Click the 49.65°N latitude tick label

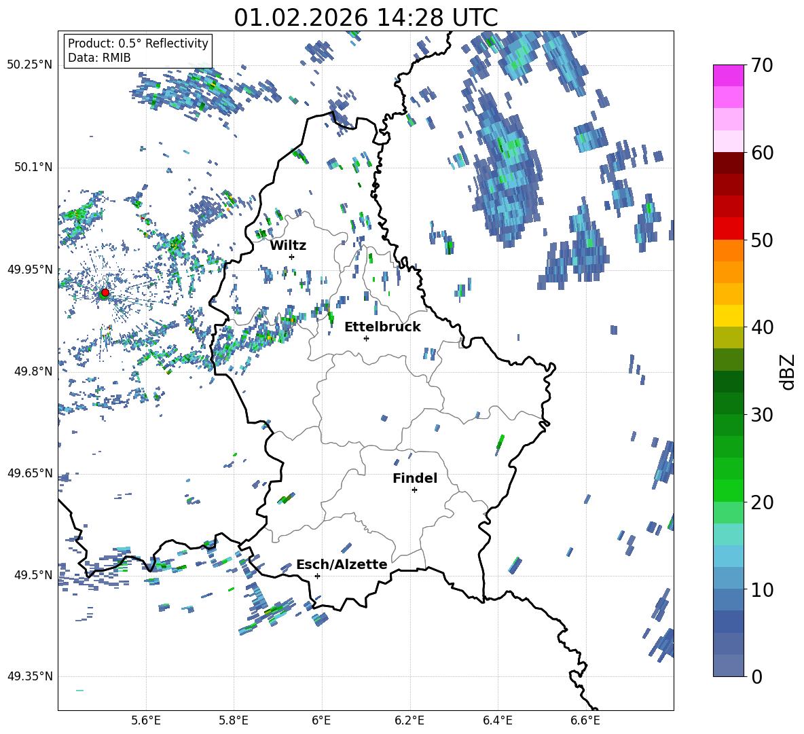[30, 473]
